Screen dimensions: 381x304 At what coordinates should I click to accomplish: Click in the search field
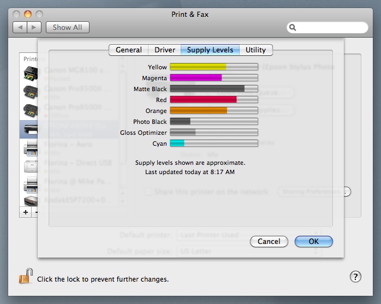(x=331, y=27)
